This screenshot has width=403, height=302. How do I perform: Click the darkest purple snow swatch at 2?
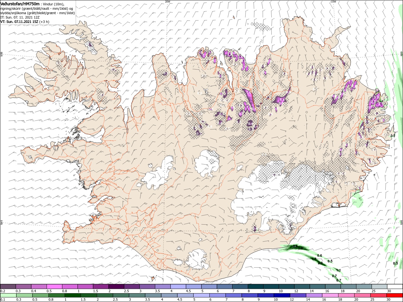[x=116, y=286]
